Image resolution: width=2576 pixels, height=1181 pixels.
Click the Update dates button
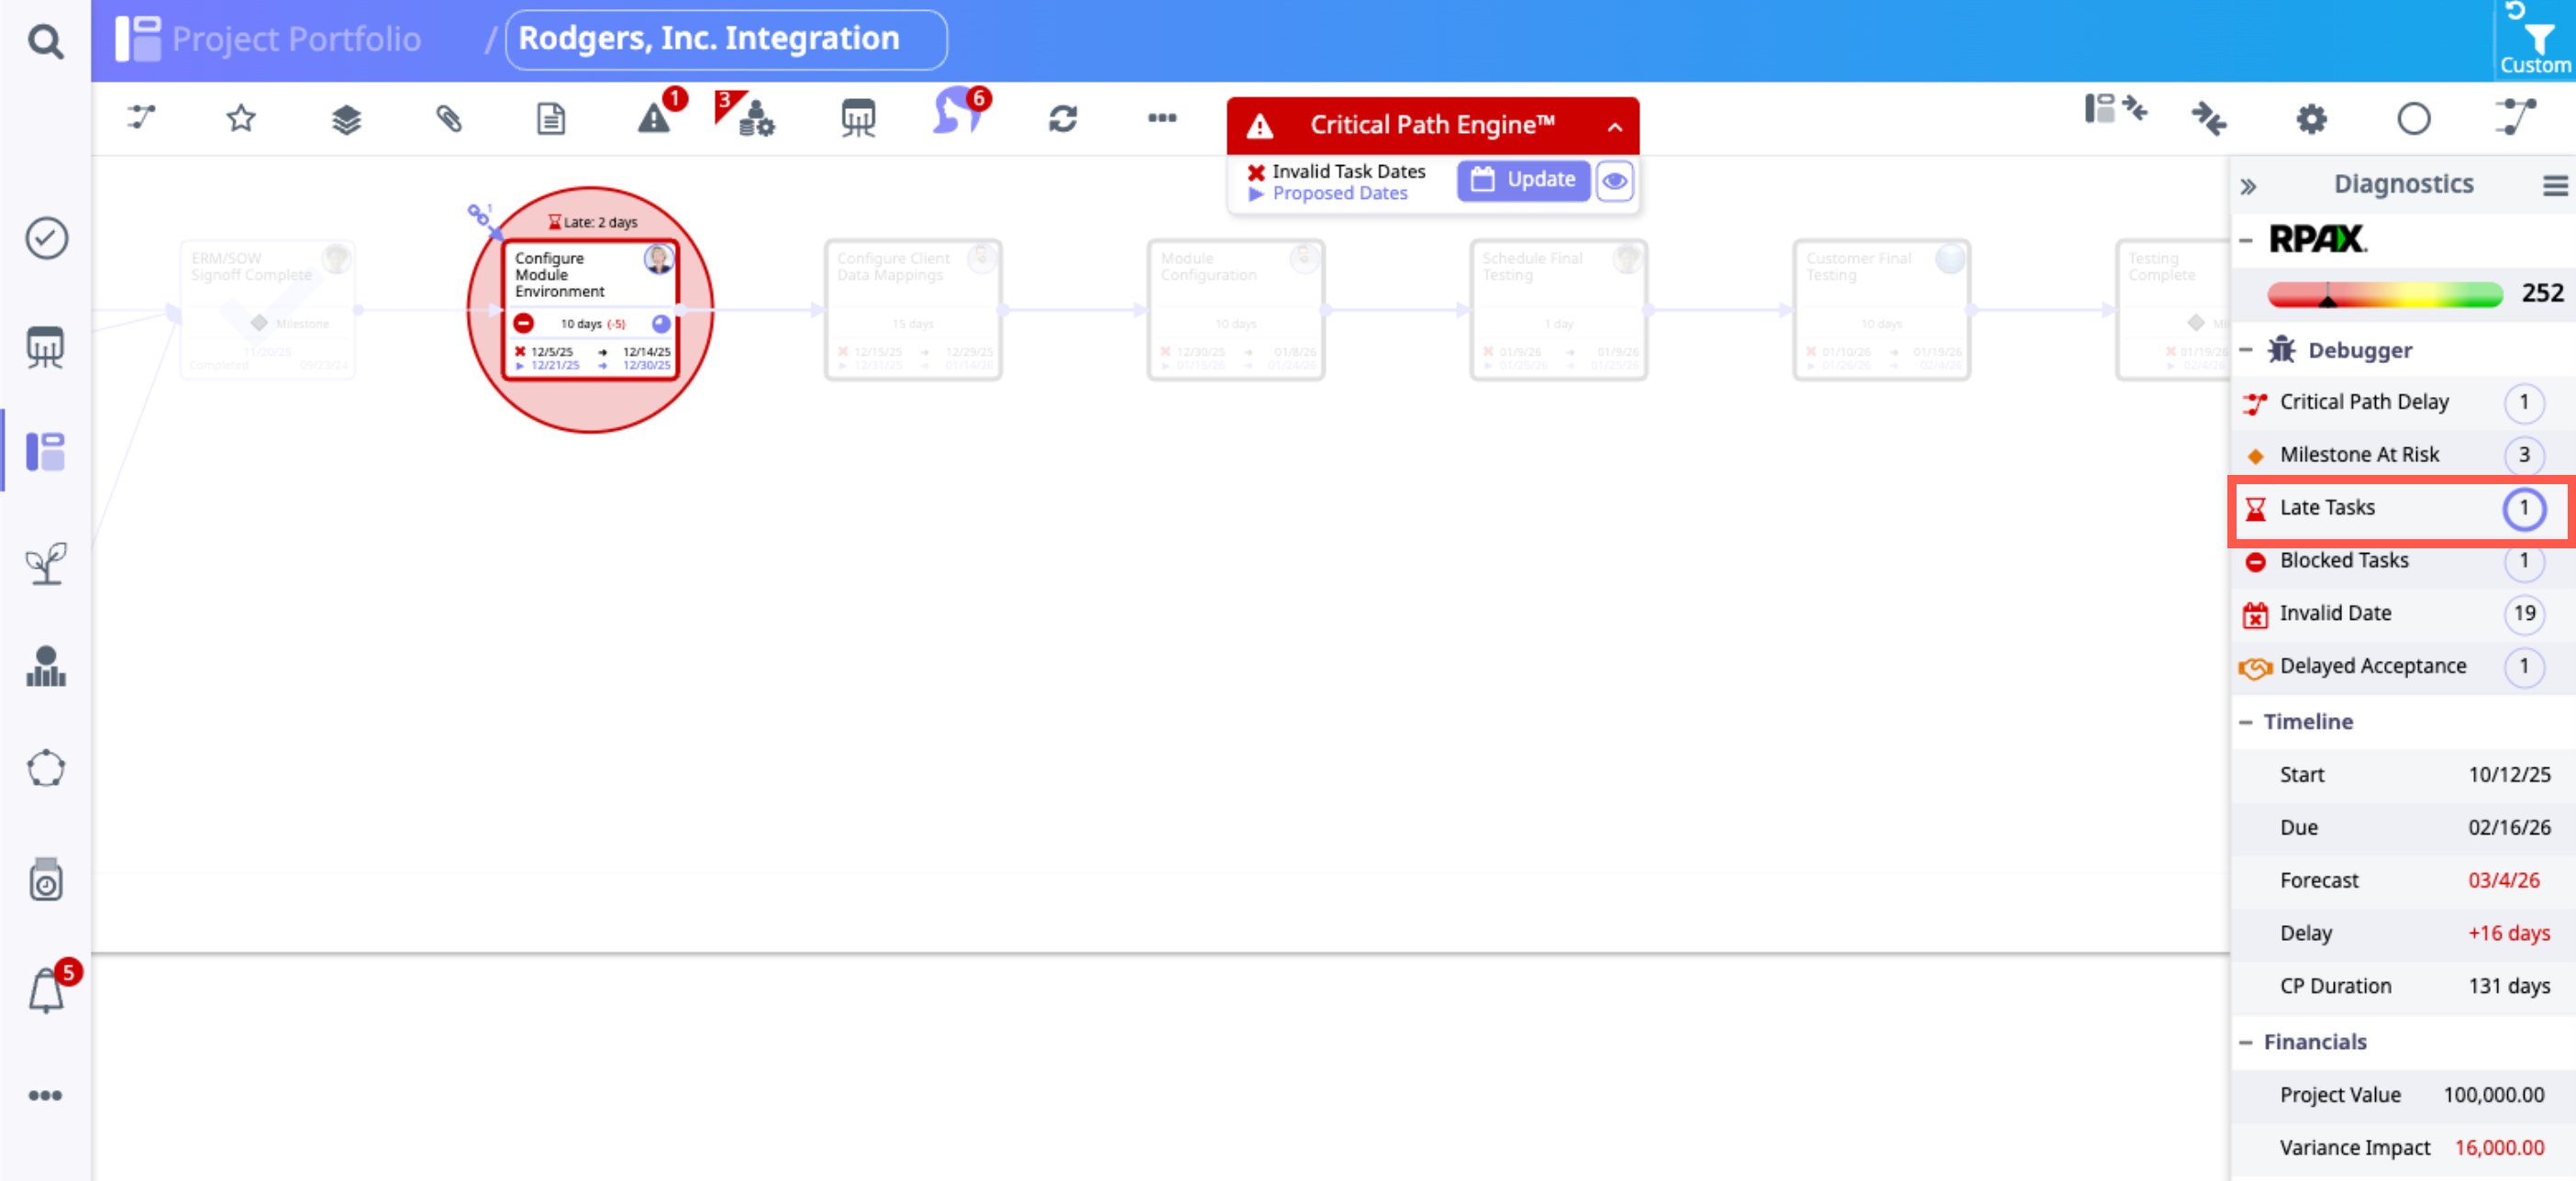pos(1523,180)
